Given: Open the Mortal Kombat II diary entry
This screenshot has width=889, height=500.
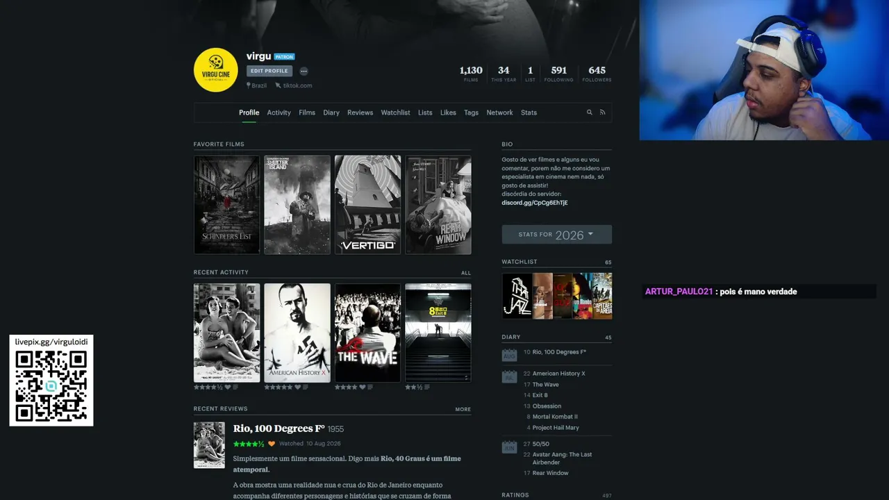Looking at the screenshot, I should point(555,417).
